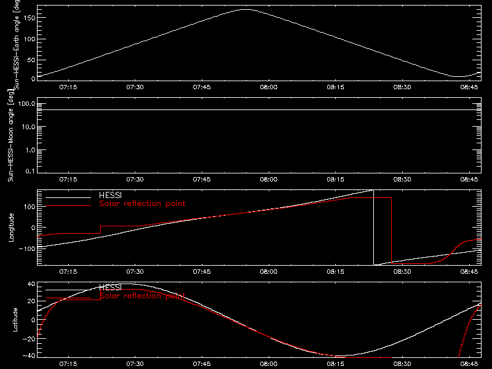Click red legend line sample in Longitude plot
Image resolution: width=492 pixels, height=369 pixels.
click(x=68, y=206)
